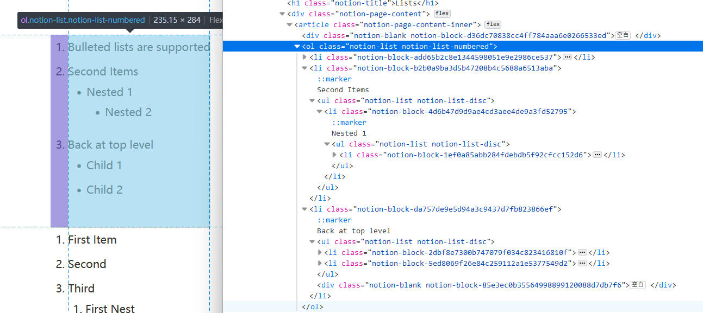Click Back at top level text node

(x=354, y=231)
